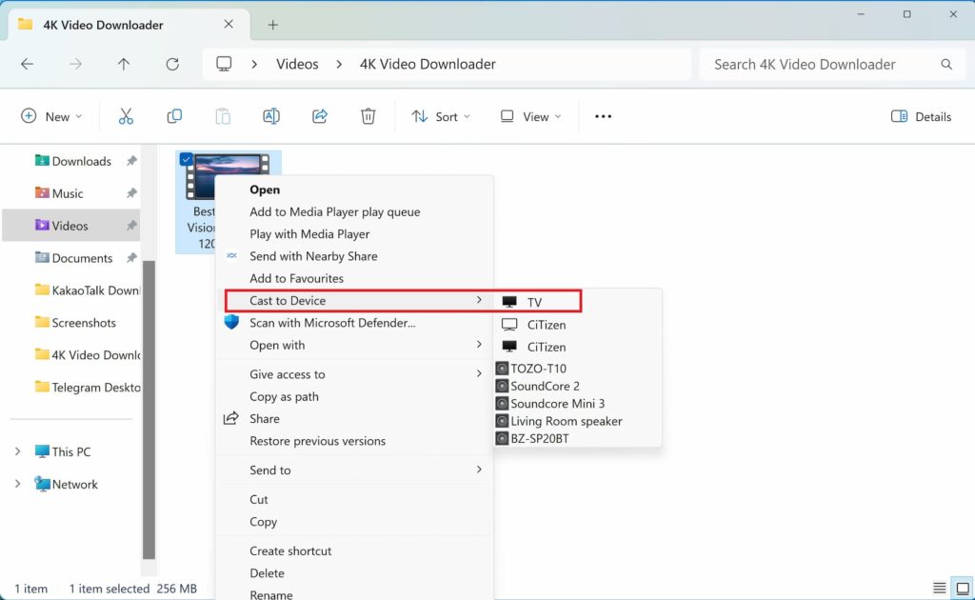975x600 pixels.
Task: Click the Copy toolbar icon
Action: 174,116
